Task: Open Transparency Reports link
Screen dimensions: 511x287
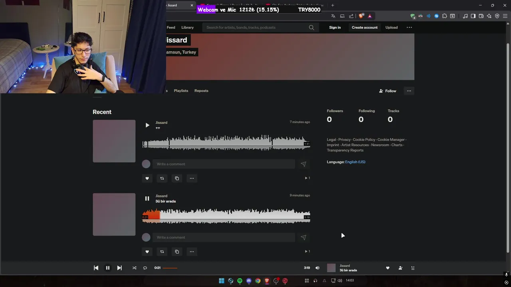Action: [x=345, y=150]
